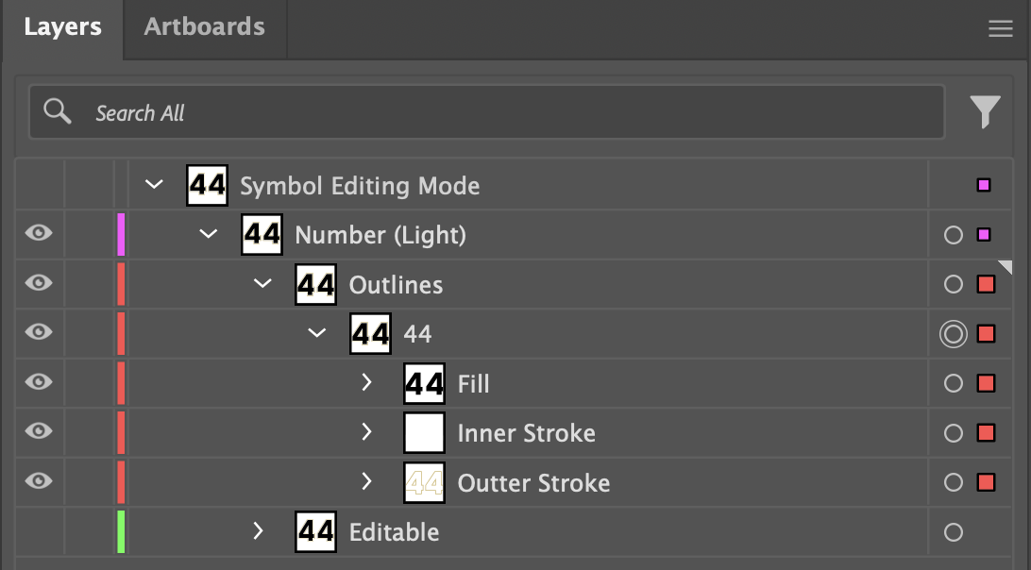The height and width of the screenshot is (570, 1031).
Task: Expand the Outter Stroke group
Action: [367, 482]
